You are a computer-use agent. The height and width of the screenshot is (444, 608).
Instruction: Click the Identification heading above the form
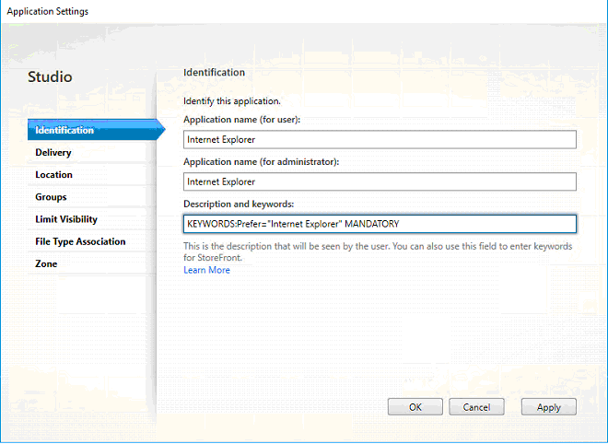point(214,73)
